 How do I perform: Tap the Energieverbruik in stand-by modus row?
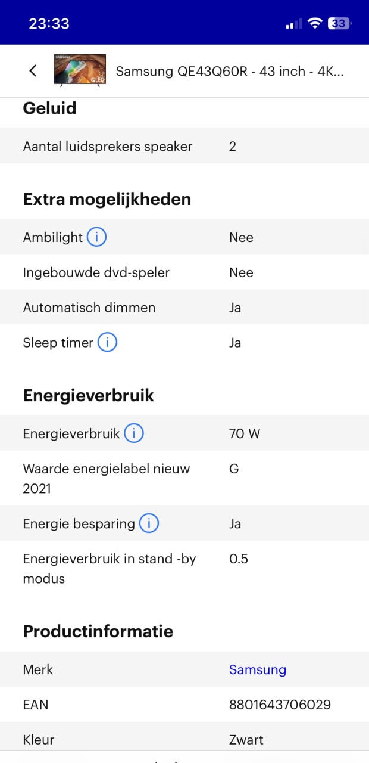coord(185,569)
